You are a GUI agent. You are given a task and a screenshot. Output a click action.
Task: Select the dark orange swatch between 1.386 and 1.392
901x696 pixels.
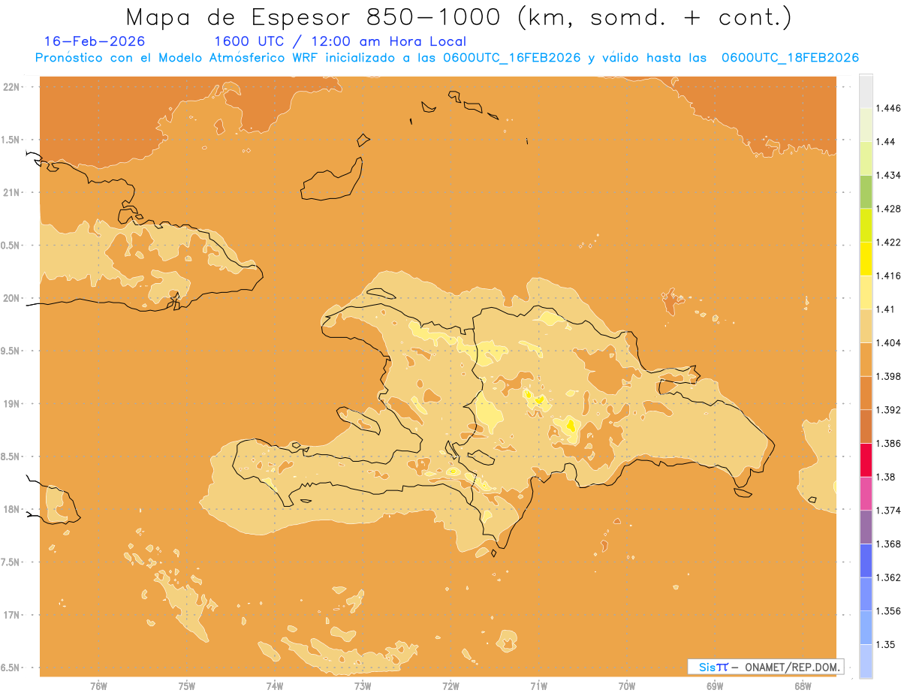coord(866,426)
